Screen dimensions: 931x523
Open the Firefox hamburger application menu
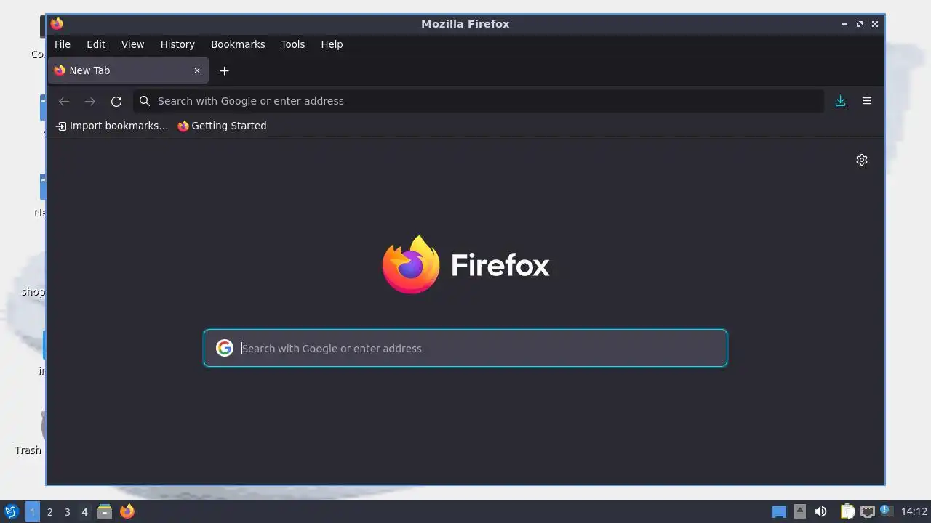tap(867, 101)
